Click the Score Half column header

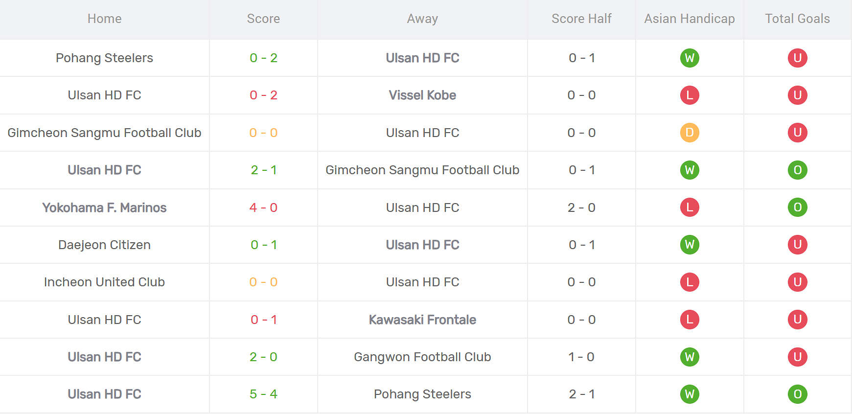pyautogui.click(x=581, y=19)
